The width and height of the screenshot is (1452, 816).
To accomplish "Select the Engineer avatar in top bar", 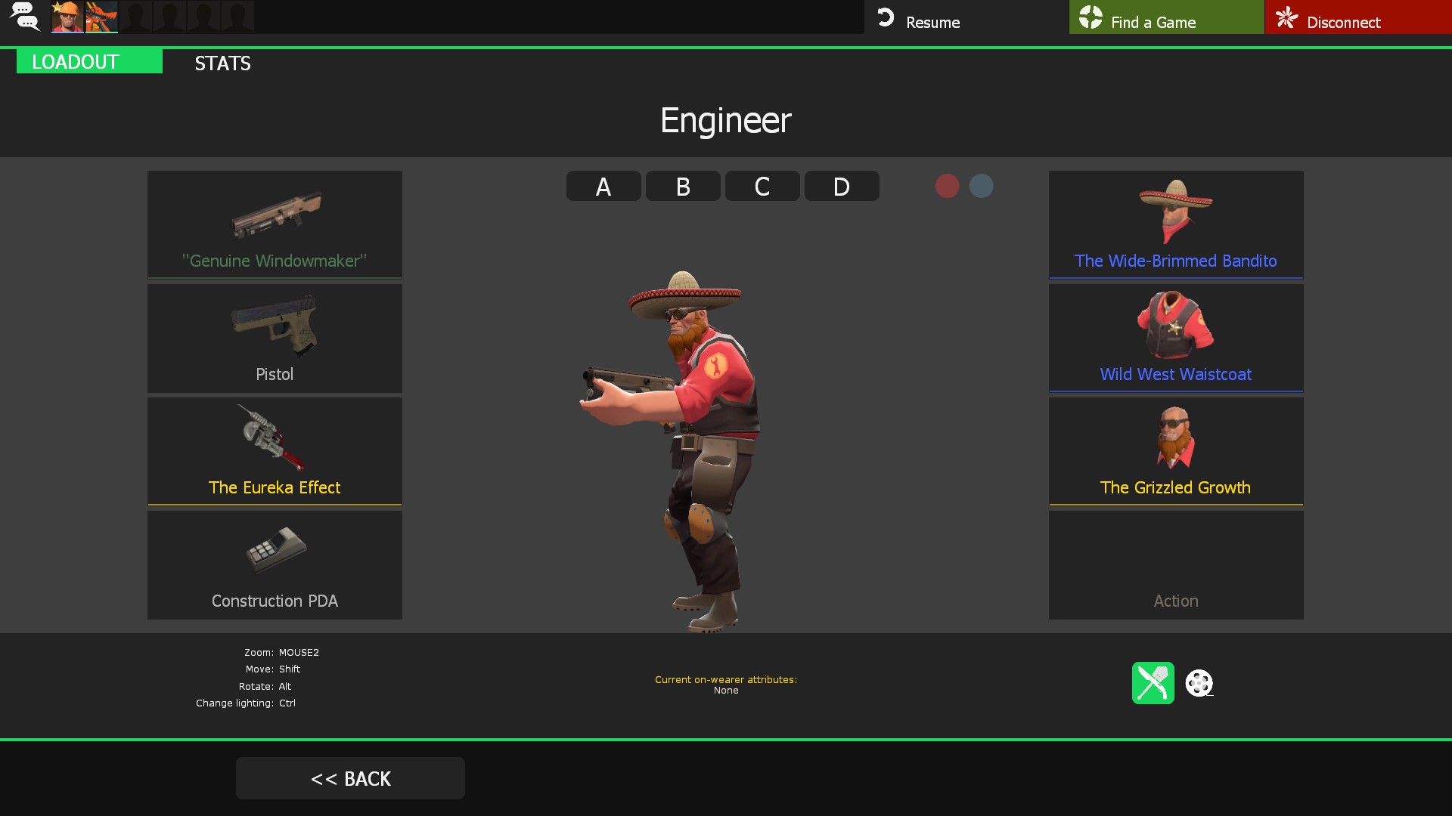I will 67,17.
